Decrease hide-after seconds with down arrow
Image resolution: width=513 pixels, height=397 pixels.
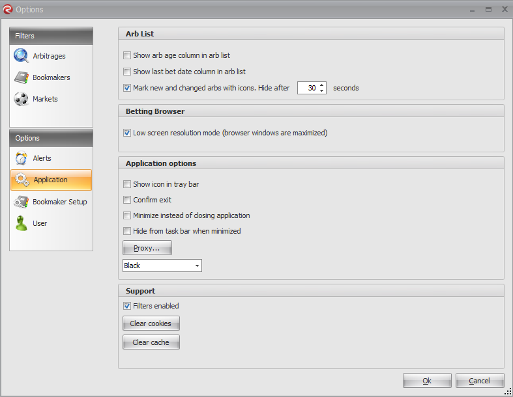321,90
